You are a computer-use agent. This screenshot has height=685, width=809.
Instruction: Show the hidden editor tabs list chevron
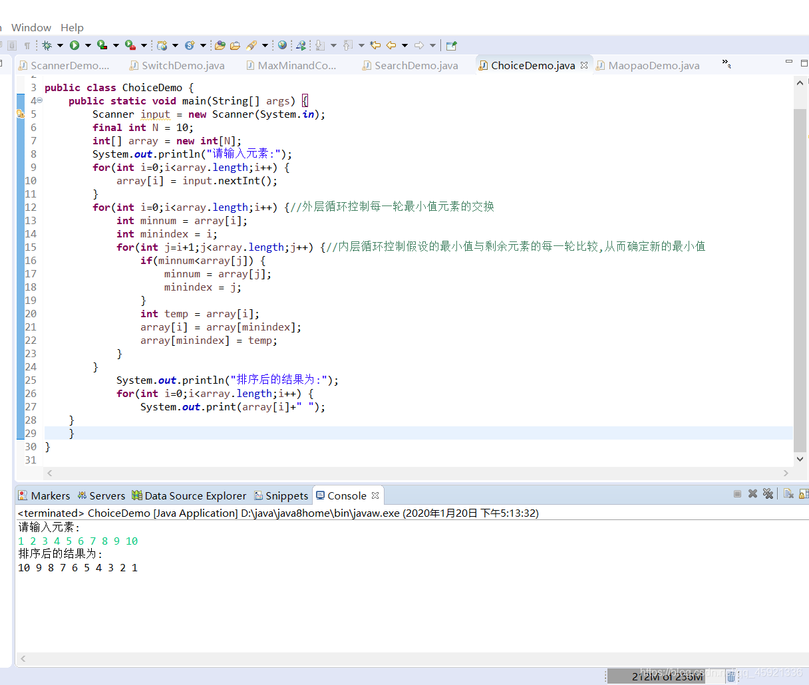coord(727,64)
